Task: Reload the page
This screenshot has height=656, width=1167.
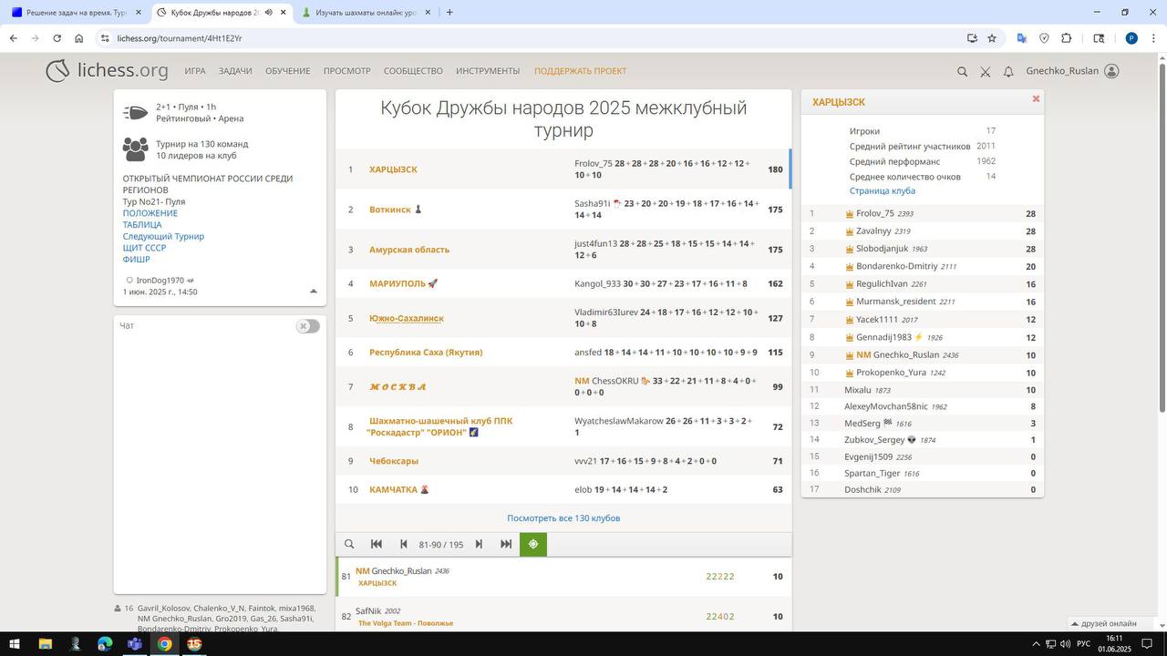Action: point(57,38)
